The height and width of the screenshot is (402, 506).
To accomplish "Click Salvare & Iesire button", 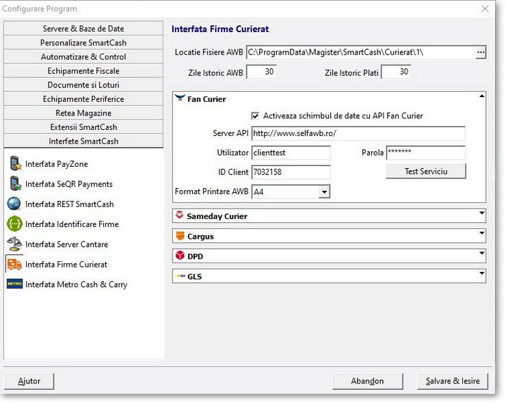I will pos(453,381).
